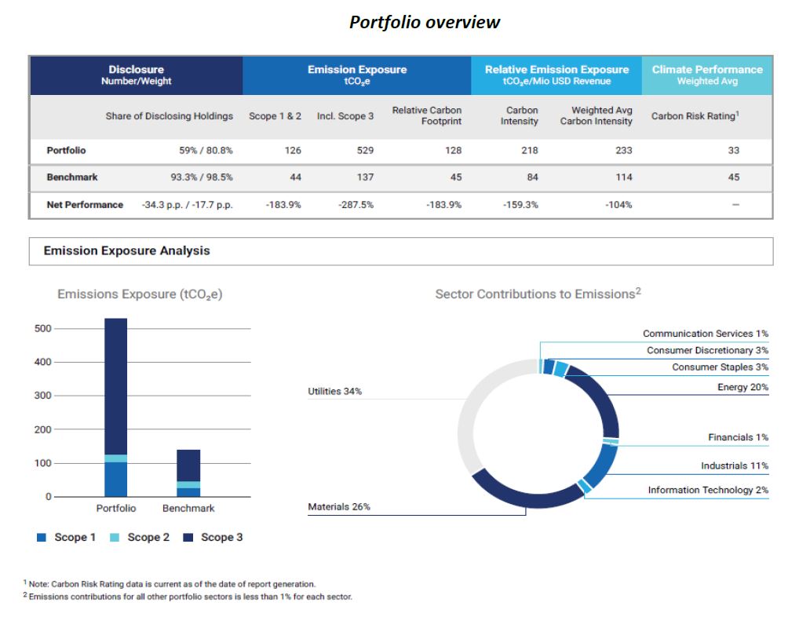Click the "Materials 26%" sector label
810x617 pixels.
pos(339,507)
